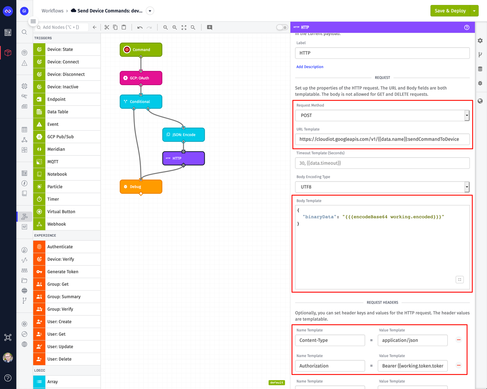
Task: Click the globe icon on the right sidebar
Action: (480, 101)
